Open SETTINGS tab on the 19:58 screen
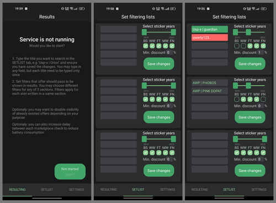Screen dimensions: 276x203 (x=168, y=190)
